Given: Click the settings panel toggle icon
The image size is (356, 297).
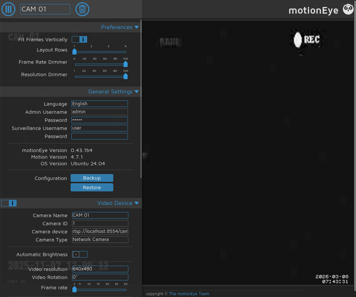Looking at the screenshot, I should point(8,9).
